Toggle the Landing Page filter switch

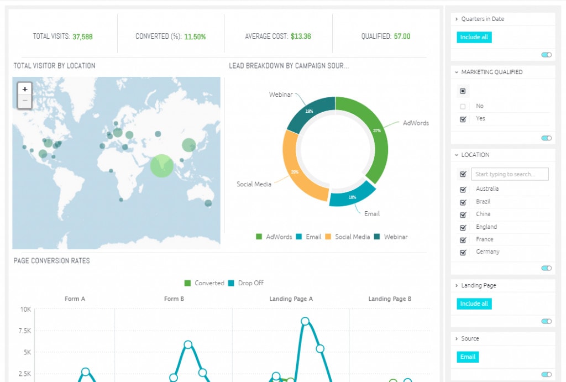[x=547, y=321]
